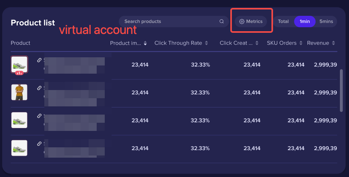Sort by Click Through Rate arrows

[x=206, y=43]
